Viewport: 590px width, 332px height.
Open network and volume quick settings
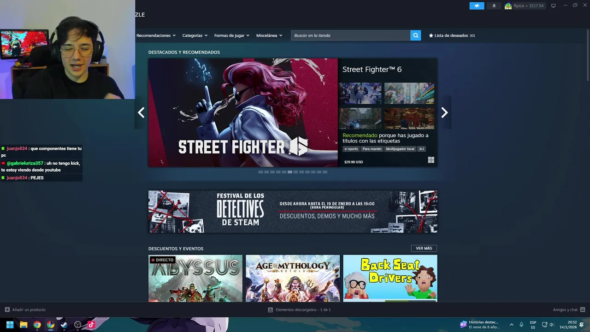548,325
